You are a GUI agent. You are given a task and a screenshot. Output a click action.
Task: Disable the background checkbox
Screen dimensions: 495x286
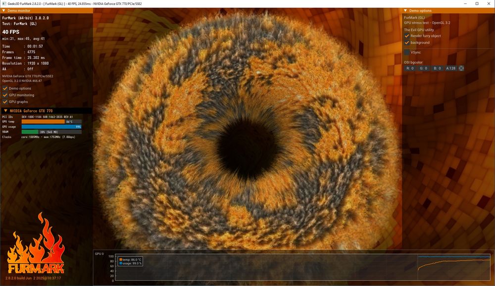(x=407, y=42)
